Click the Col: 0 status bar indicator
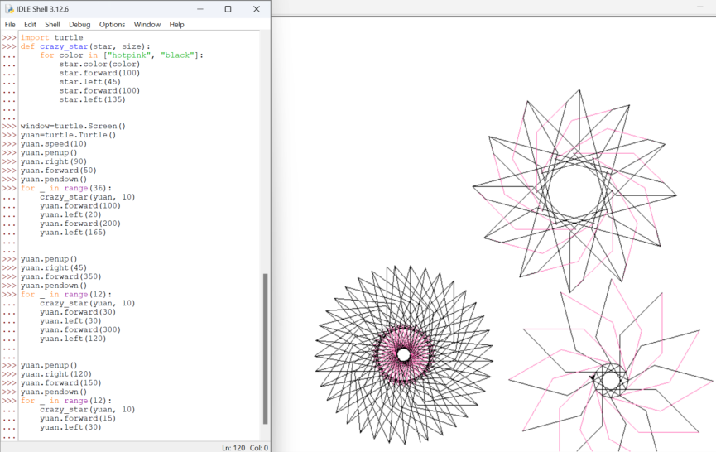Screen dimensions: 716x452 (x=259, y=448)
